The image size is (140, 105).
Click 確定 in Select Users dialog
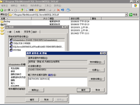coord(84,90)
